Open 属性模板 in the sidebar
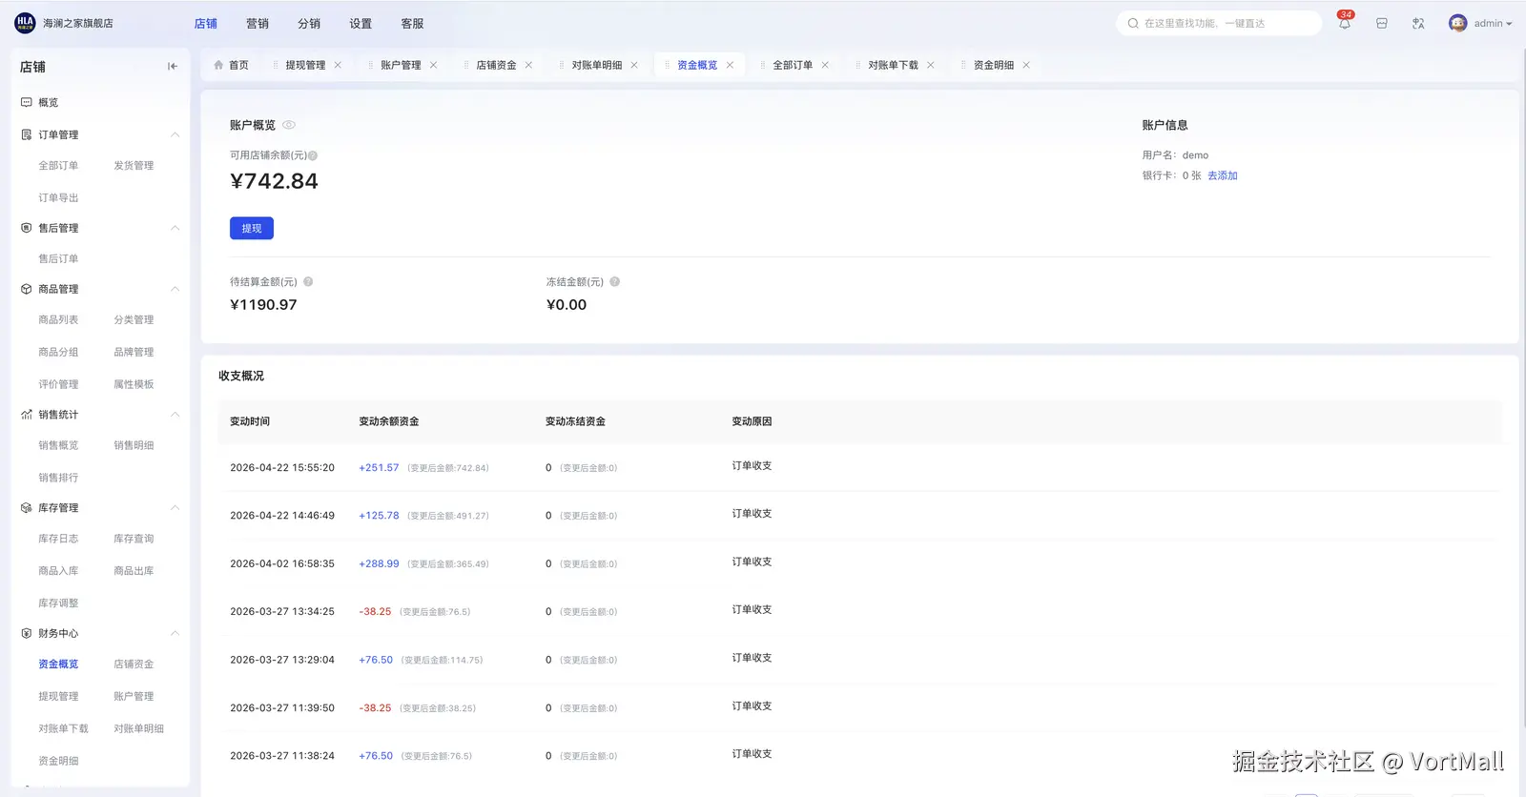Viewport: 1526px width, 797px height. (134, 385)
